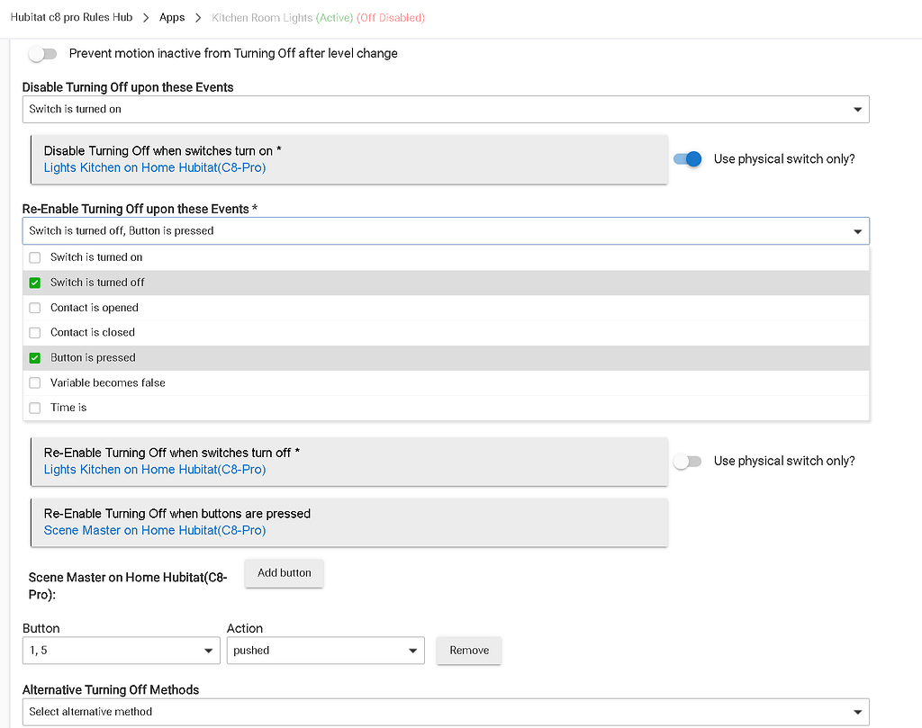Check the Contact is closed option
The height and width of the screenshot is (728, 922).
[35, 333]
